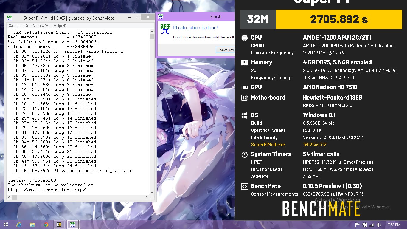Switch to BenchMate taskbar button
Screen dimensions: 407x229
59,225
